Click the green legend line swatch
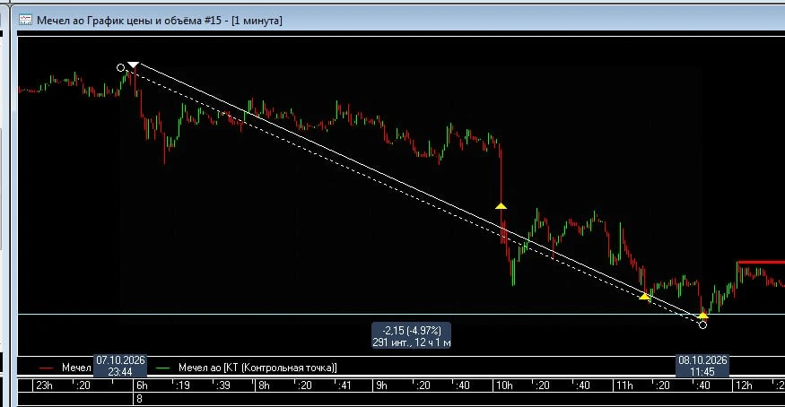785x407 pixels. pos(163,368)
